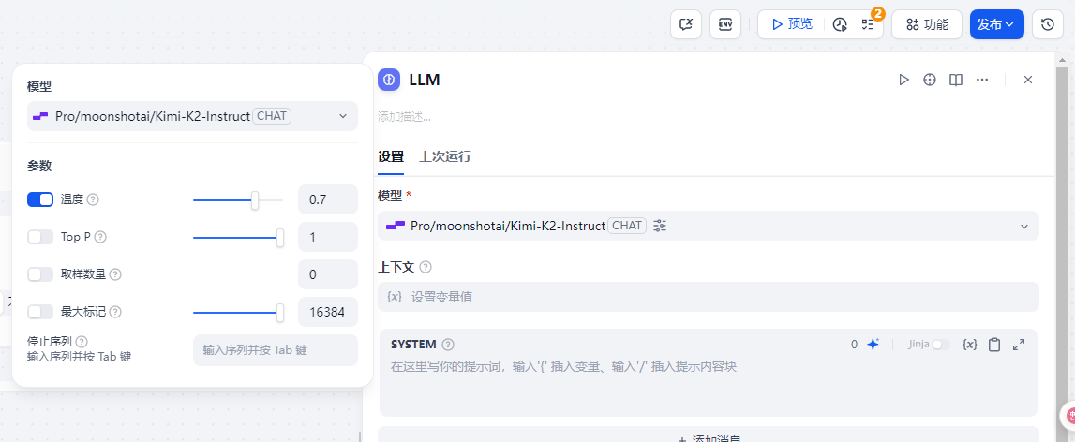Select the 设置 tab
Viewport: 1075px width, 442px height.
point(391,156)
